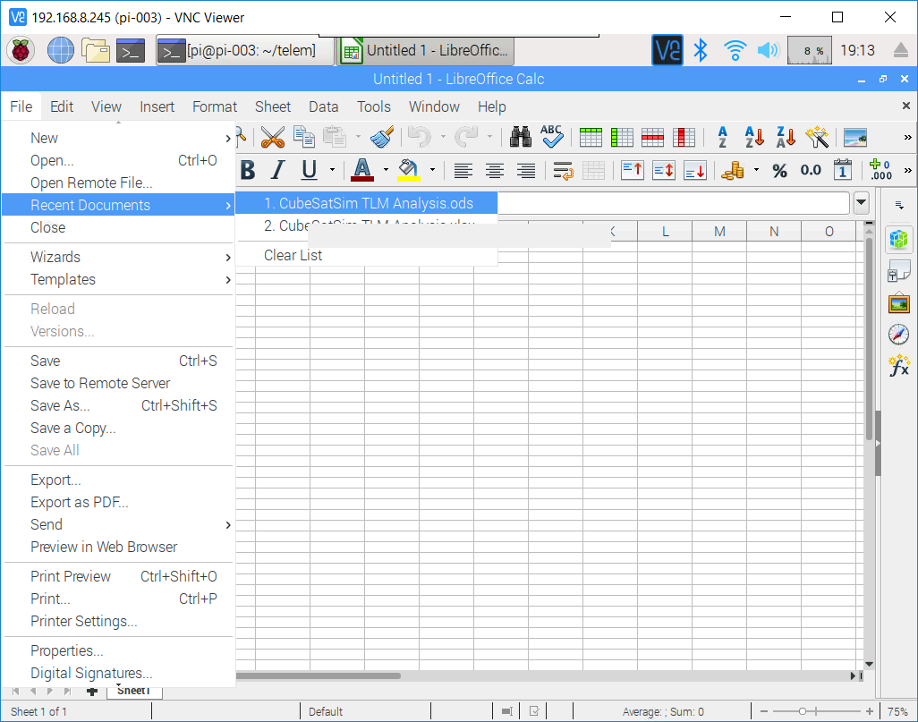Toggle italic formatting
This screenshot has width=918, height=722.
pyautogui.click(x=278, y=169)
